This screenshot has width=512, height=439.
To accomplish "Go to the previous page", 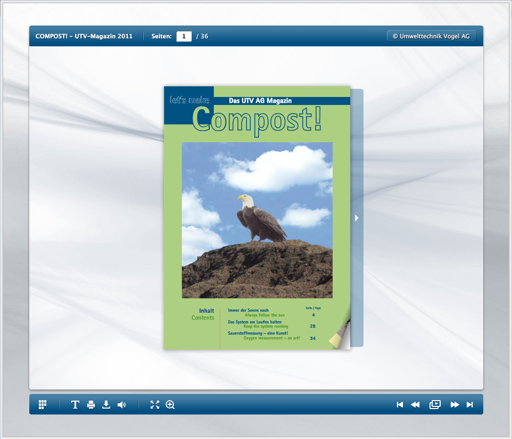I will [x=415, y=404].
